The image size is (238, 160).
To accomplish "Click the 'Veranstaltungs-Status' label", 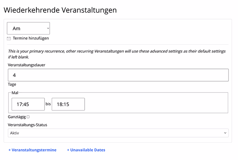I will [28, 125].
